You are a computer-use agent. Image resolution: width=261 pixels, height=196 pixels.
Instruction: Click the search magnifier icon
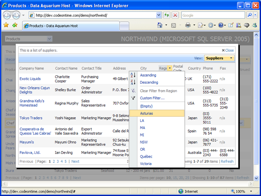coord(250,15)
